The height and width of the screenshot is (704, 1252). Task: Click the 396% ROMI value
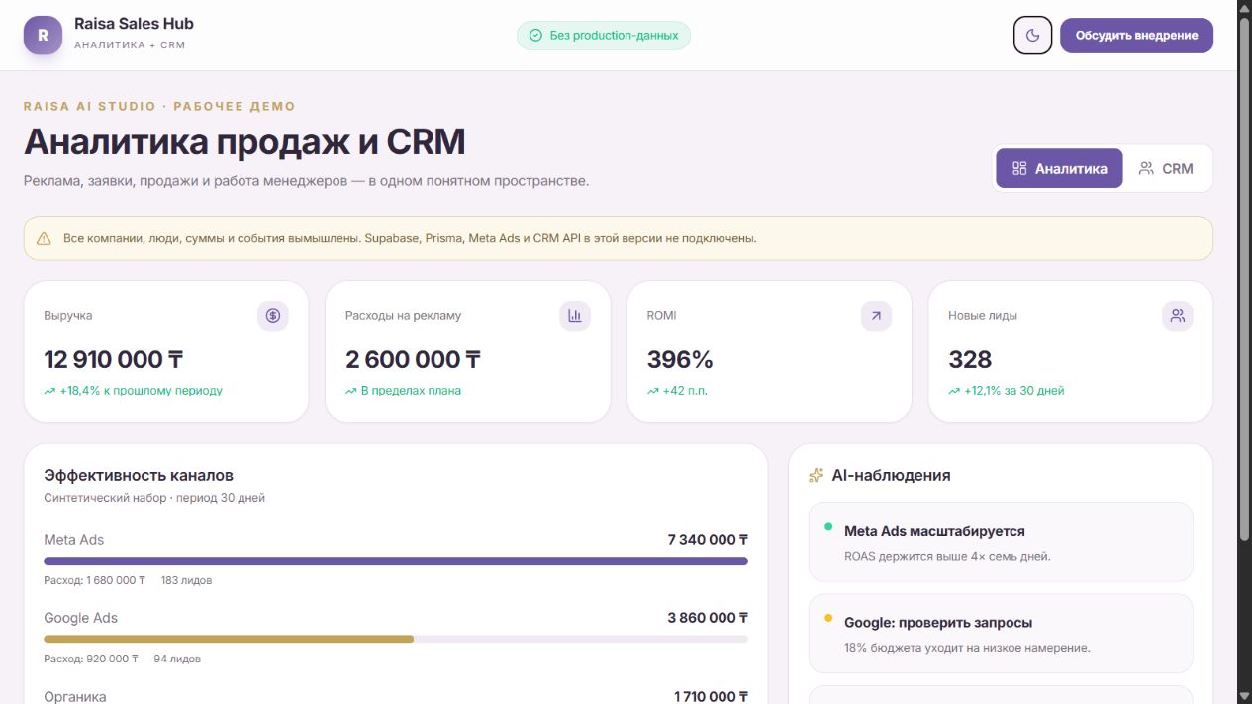(680, 359)
